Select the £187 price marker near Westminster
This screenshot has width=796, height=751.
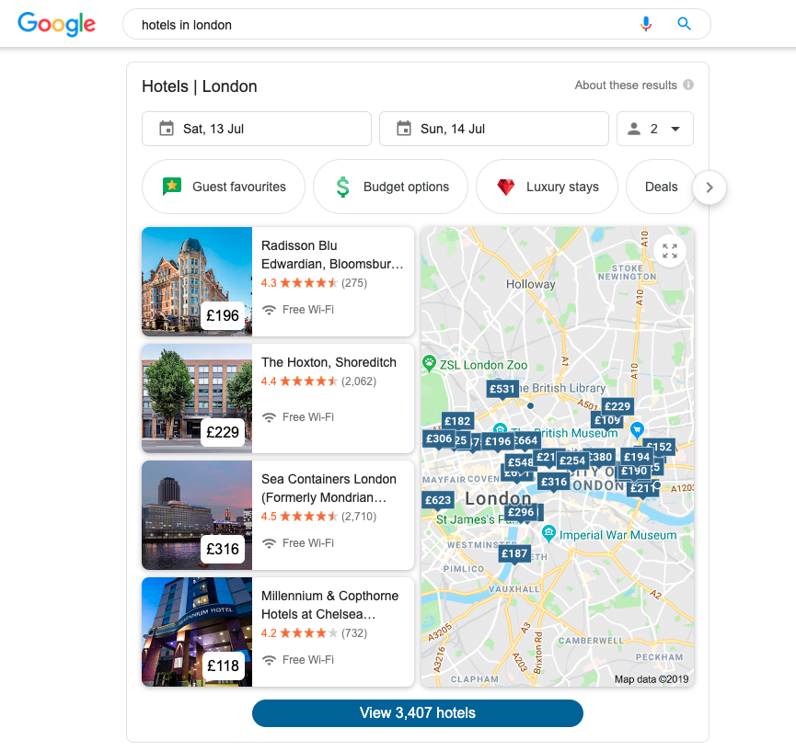(x=514, y=553)
